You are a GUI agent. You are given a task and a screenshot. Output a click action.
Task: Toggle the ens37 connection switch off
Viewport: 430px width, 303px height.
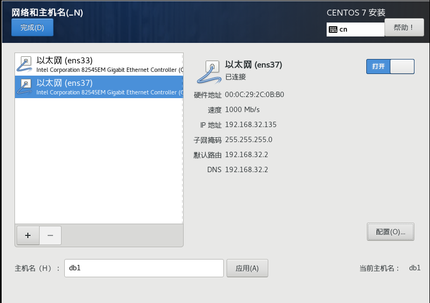[390, 66]
